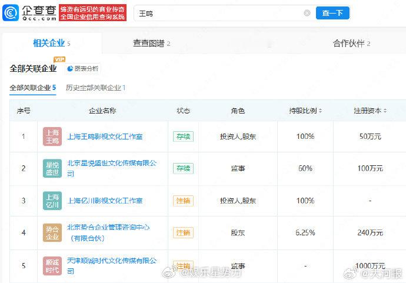This screenshot has height=283, width=406.
Task: Open the 查查图谱 tab
Action: [x=151, y=43]
